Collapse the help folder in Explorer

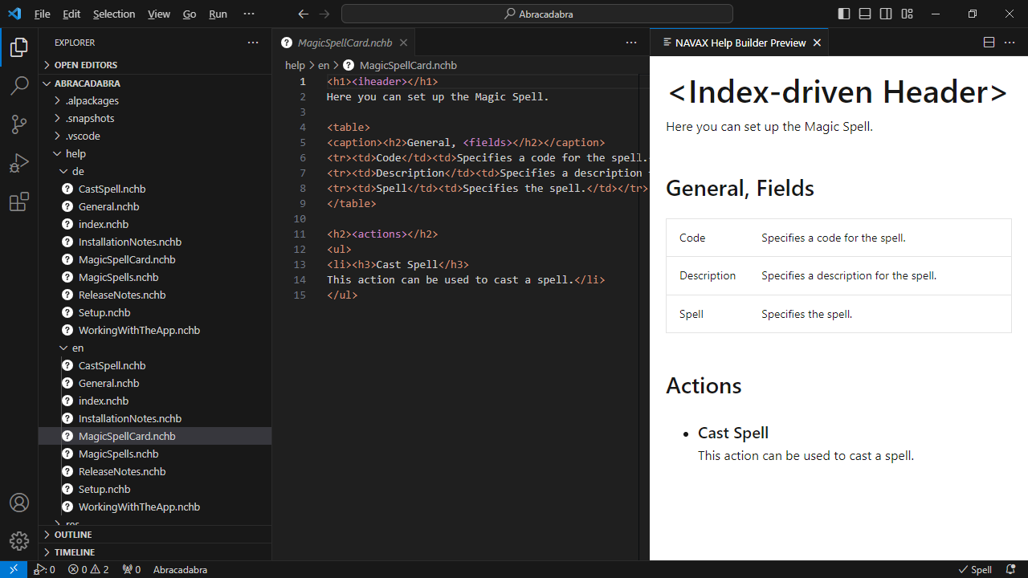coord(75,153)
